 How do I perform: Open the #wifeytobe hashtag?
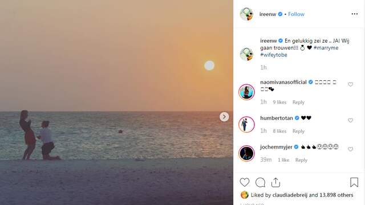(x=274, y=55)
